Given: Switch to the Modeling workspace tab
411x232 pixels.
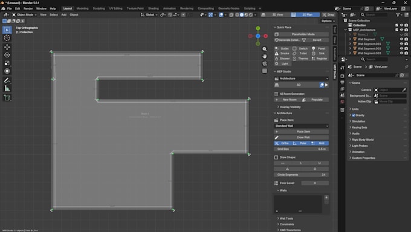Looking at the screenshot, I should click(82, 8).
